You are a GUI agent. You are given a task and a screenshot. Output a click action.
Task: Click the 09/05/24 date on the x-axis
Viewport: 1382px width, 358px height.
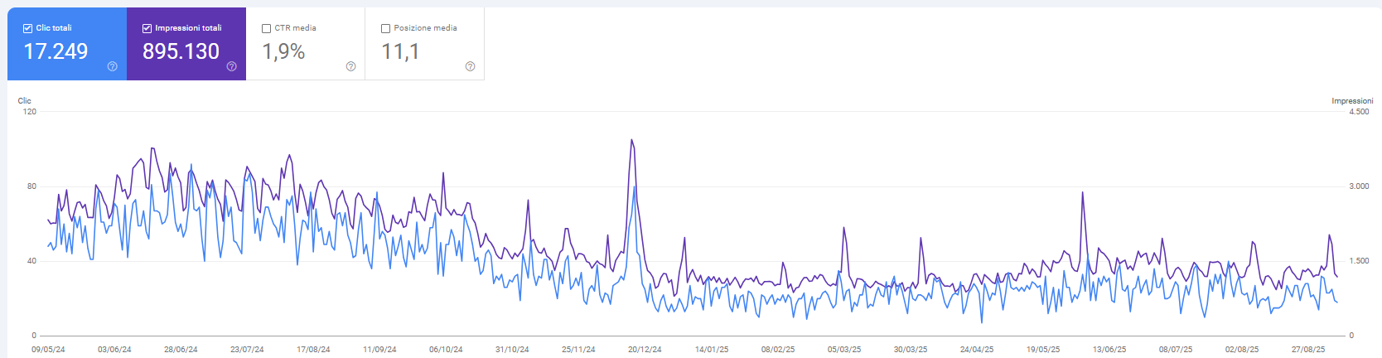(x=48, y=350)
